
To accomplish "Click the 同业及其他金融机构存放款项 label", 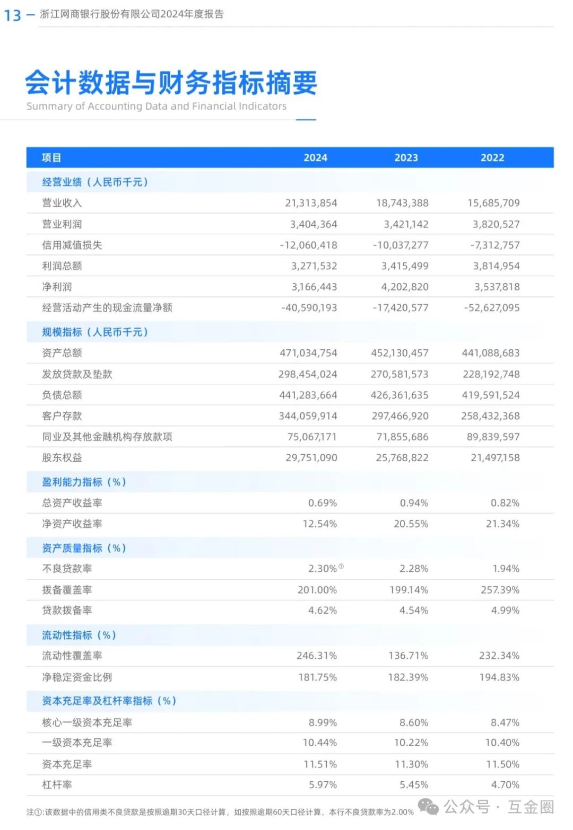I will (x=107, y=437).
